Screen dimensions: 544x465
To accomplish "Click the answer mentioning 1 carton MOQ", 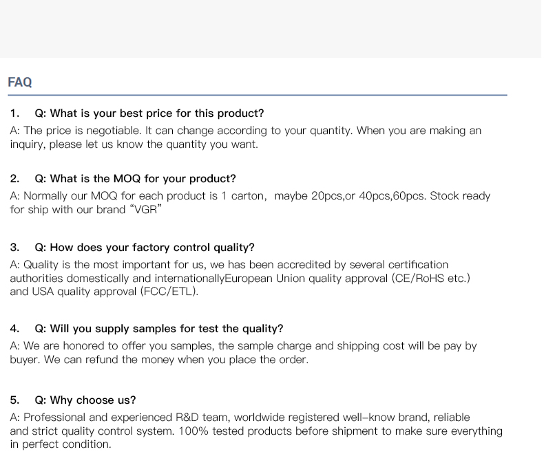I will [250, 203].
